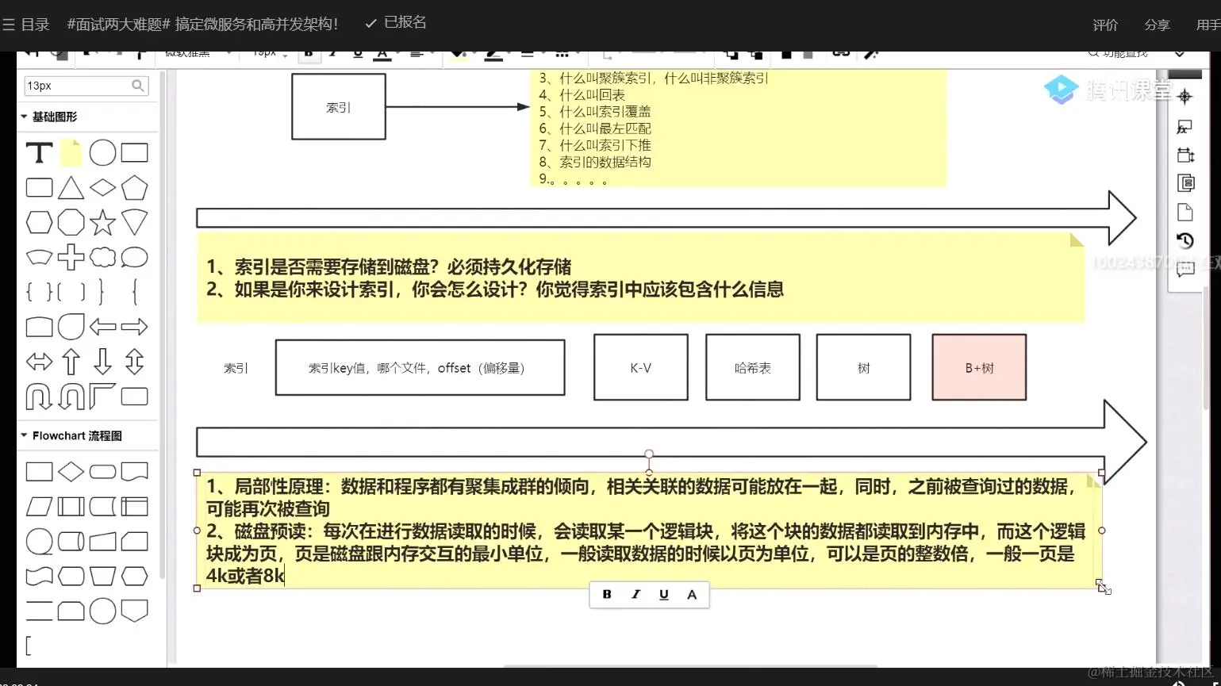Select the up arrow shape
Image resolution: width=1221 pixels, height=686 pixels.
click(x=71, y=362)
